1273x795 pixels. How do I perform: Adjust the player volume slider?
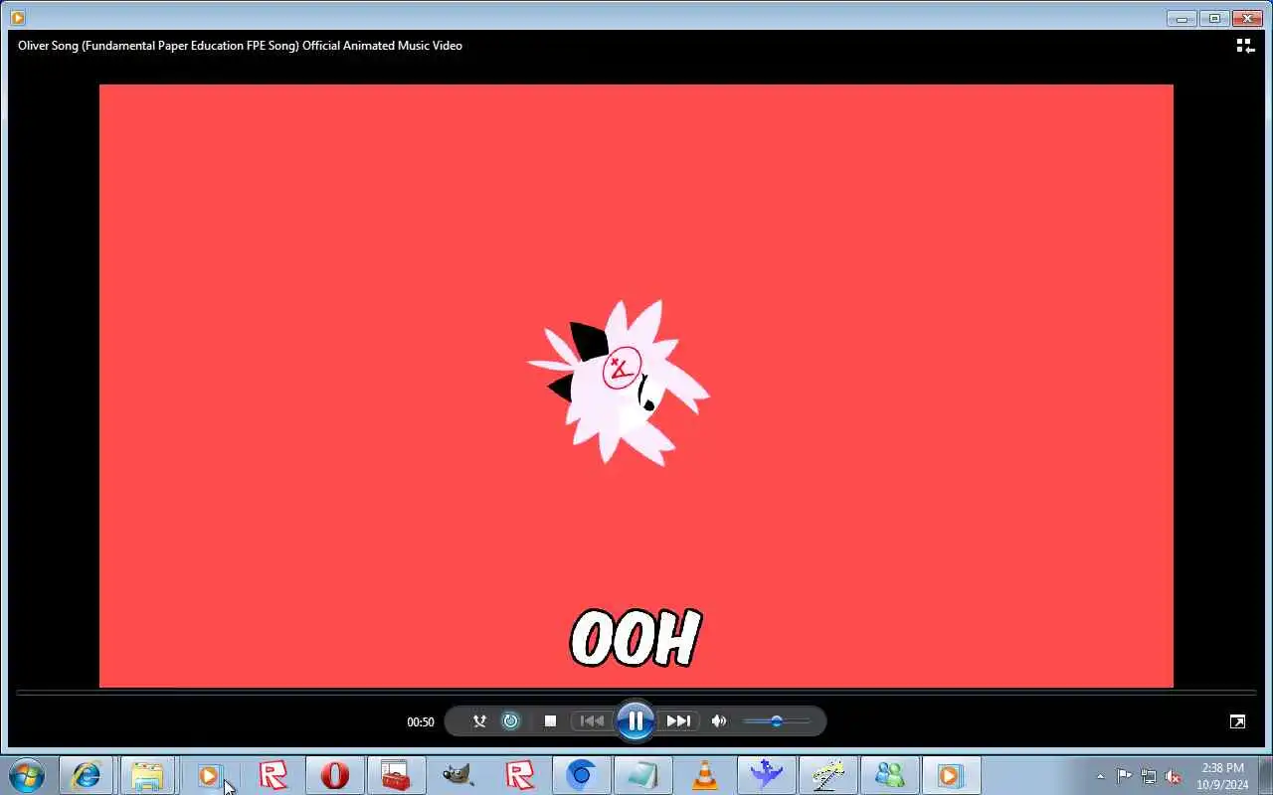[x=776, y=721]
